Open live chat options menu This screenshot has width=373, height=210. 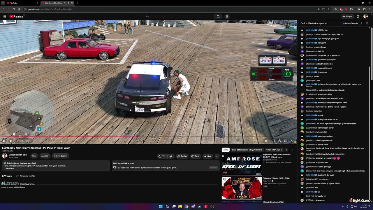362,23
